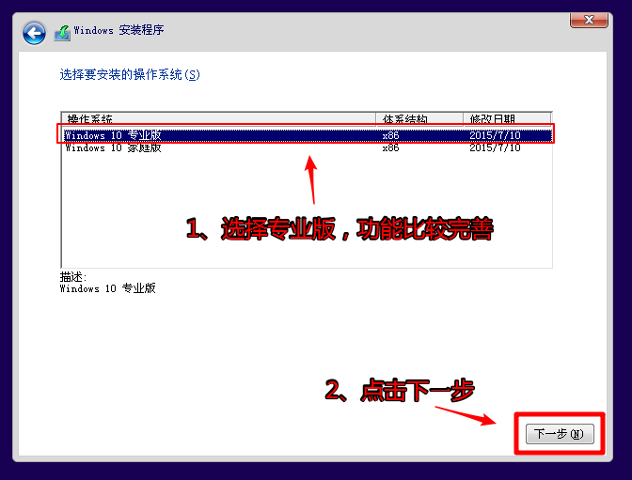Screen dimensions: 632x480
Task: Select Windows 10 家庭版 in the list
Action: (x=112, y=147)
